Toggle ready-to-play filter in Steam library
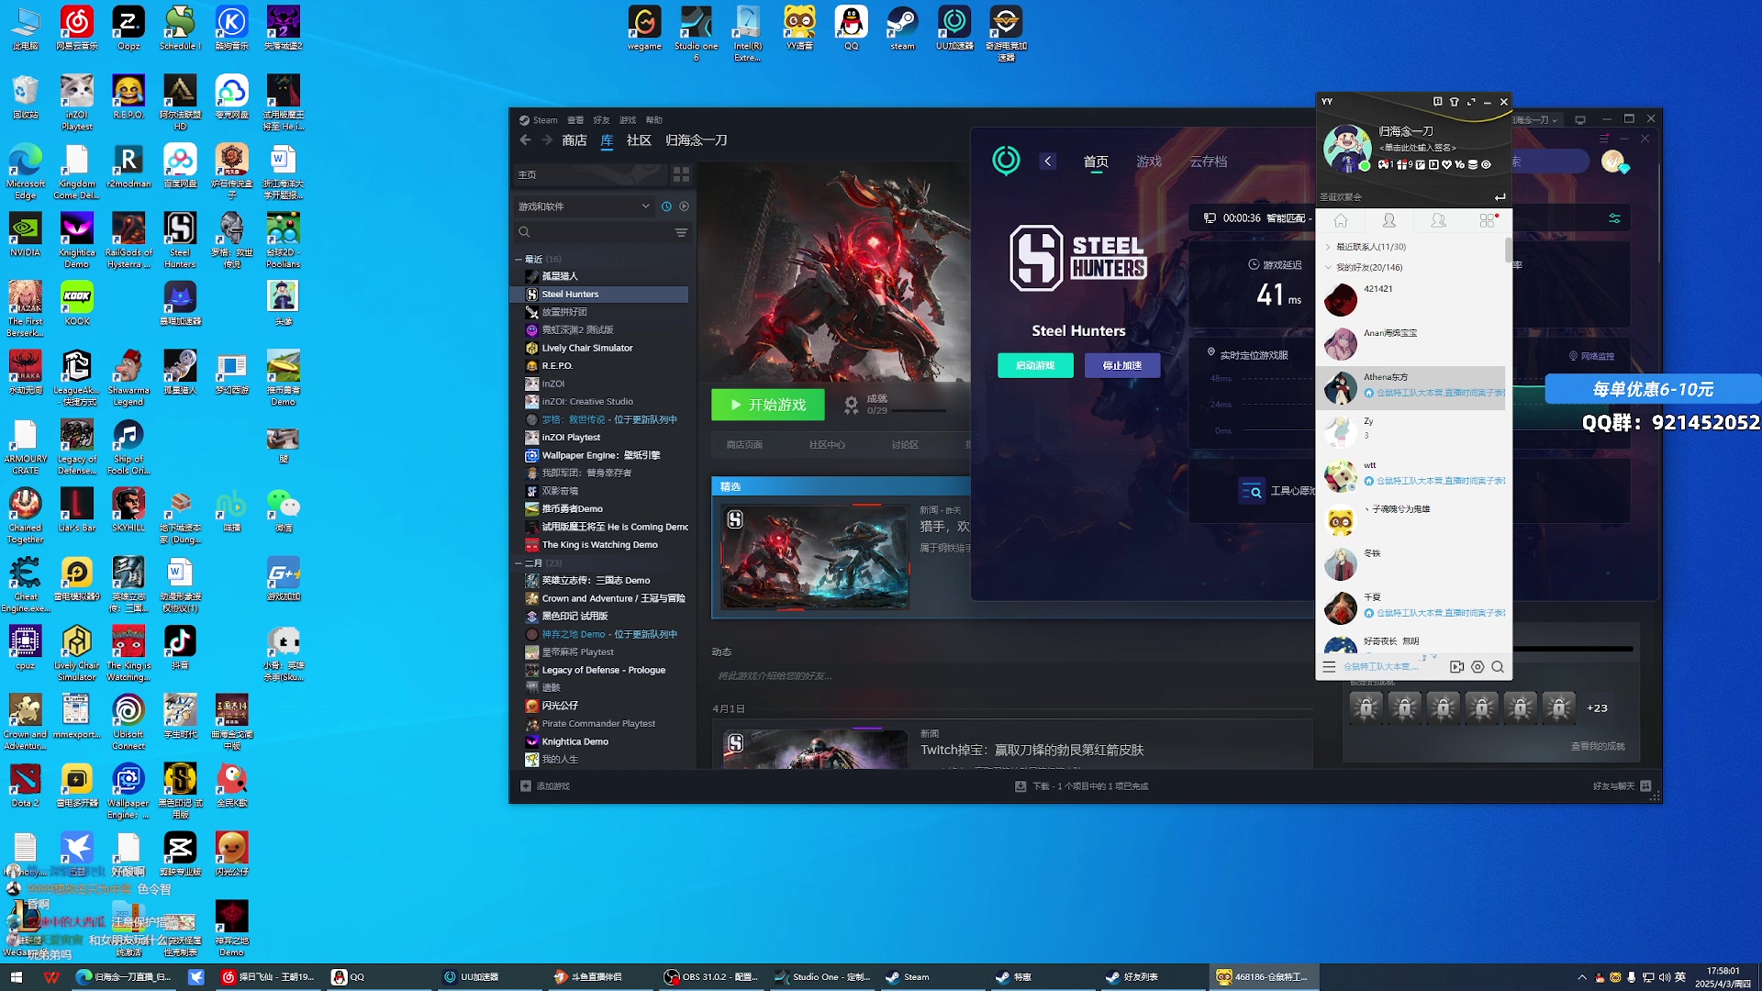Image resolution: width=1762 pixels, height=991 pixels. point(684,206)
